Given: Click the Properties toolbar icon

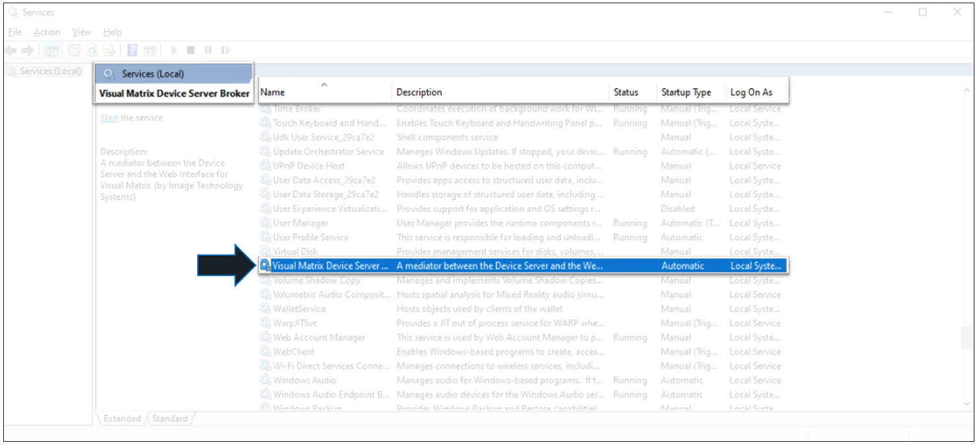Looking at the screenshot, I should pos(74,50).
